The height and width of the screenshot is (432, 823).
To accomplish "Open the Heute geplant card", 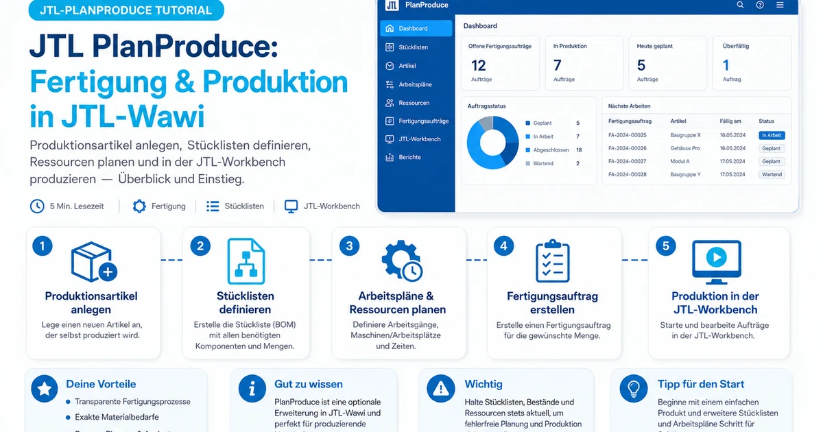I will (x=667, y=62).
